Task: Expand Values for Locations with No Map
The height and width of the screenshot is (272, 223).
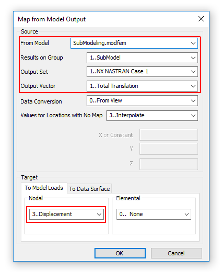Action: tap(152, 115)
